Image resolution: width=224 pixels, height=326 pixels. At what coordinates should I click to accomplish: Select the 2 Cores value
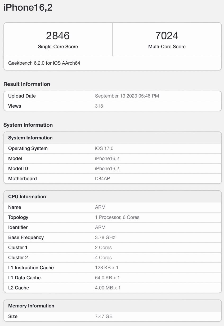(x=104, y=248)
